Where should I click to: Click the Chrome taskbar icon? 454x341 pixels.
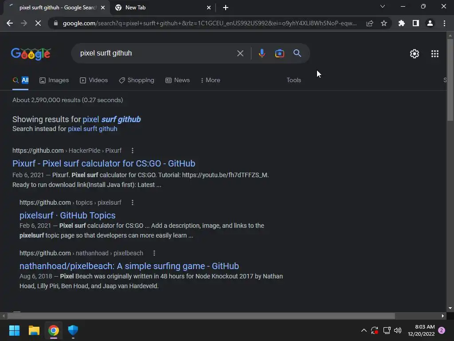tap(54, 330)
